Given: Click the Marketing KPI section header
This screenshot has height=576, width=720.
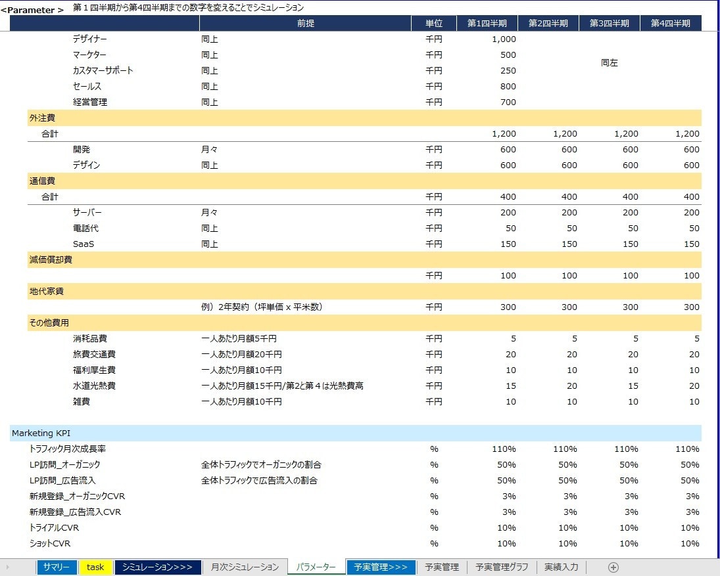Looking at the screenshot, I should coord(356,433).
